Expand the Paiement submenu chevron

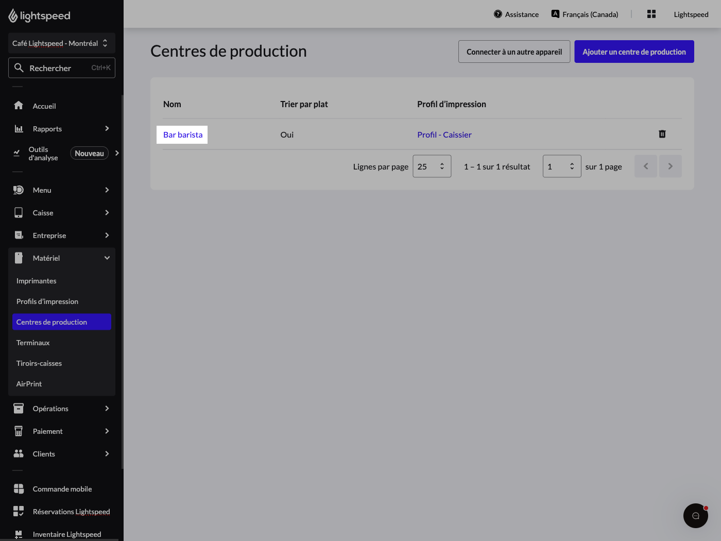(107, 431)
